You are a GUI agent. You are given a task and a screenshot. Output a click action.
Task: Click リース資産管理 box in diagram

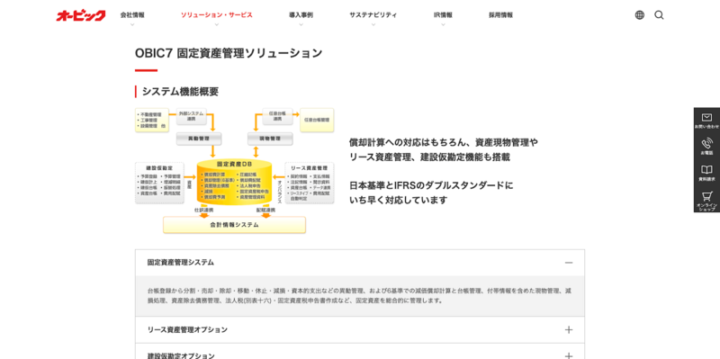(x=310, y=183)
